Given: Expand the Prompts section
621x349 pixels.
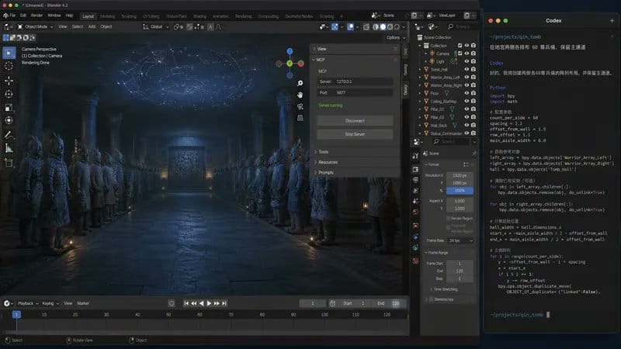Looking at the screenshot, I should point(325,172).
